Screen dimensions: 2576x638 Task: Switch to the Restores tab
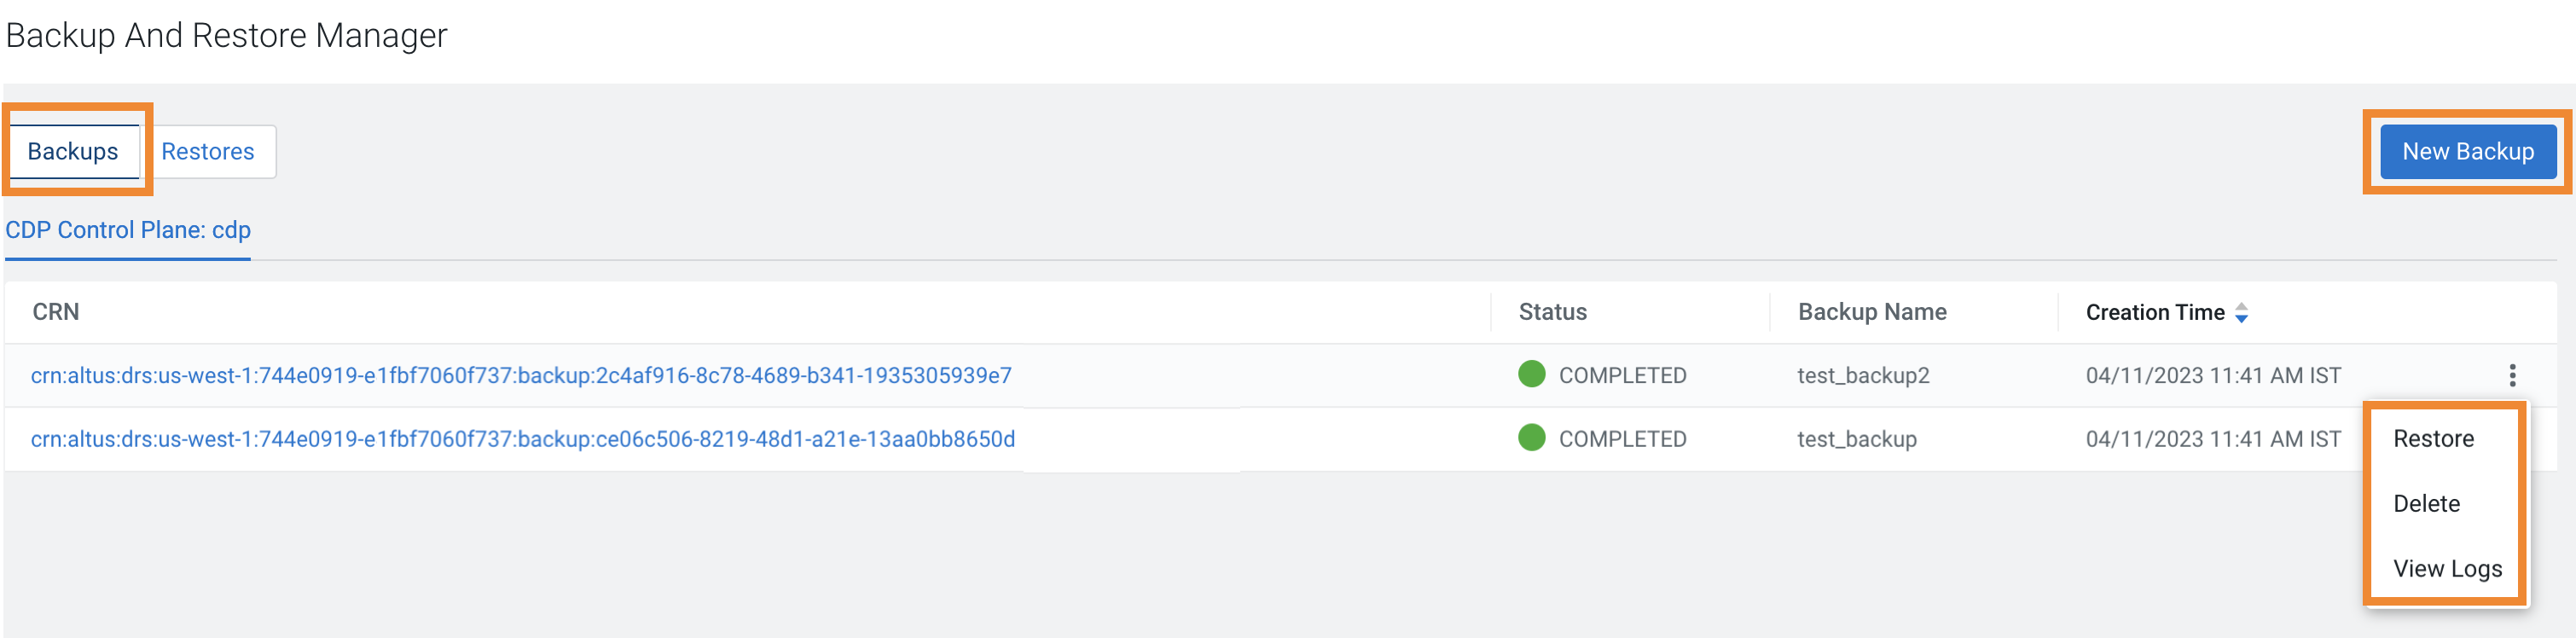tap(208, 151)
